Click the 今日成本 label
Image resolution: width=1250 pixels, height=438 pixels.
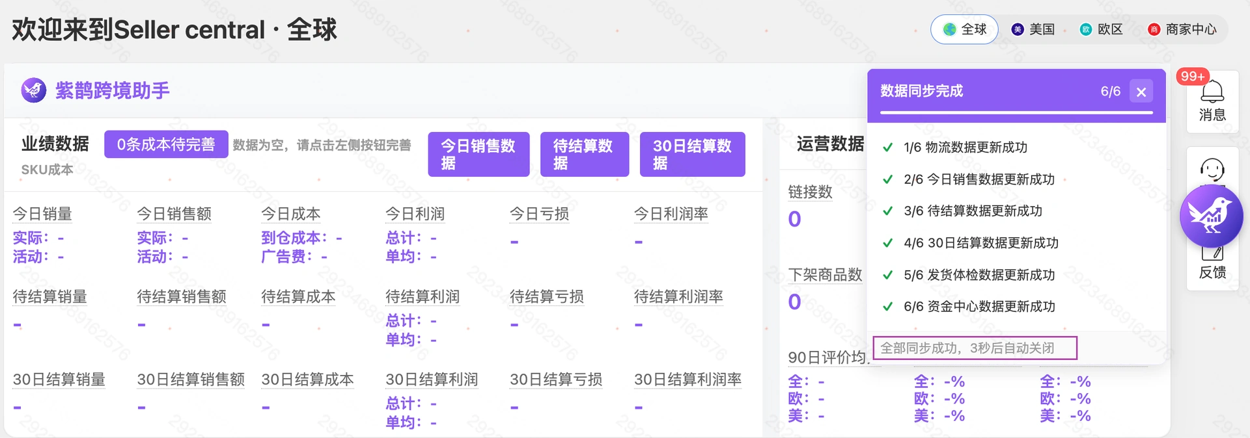coord(291,214)
